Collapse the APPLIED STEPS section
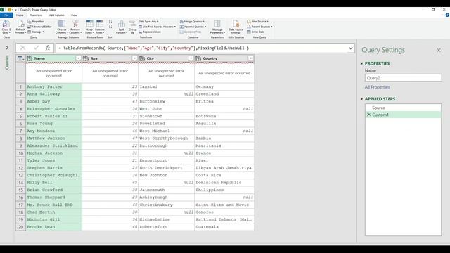The width and height of the screenshot is (450, 253). (361, 99)
